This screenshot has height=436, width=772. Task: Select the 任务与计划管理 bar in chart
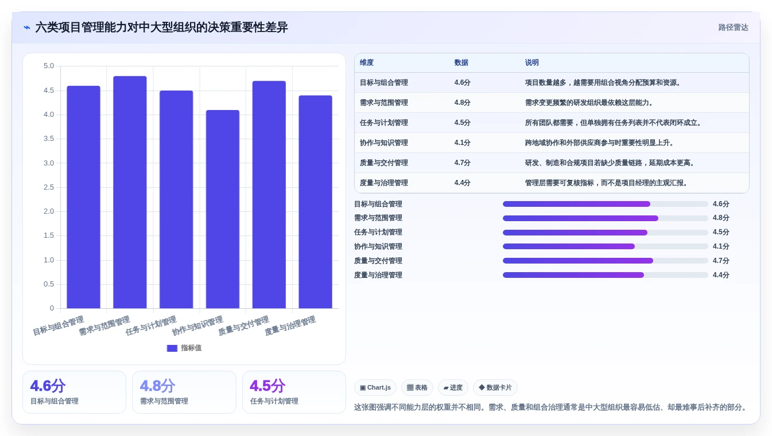pyautogui.click(x=176, y=199)
